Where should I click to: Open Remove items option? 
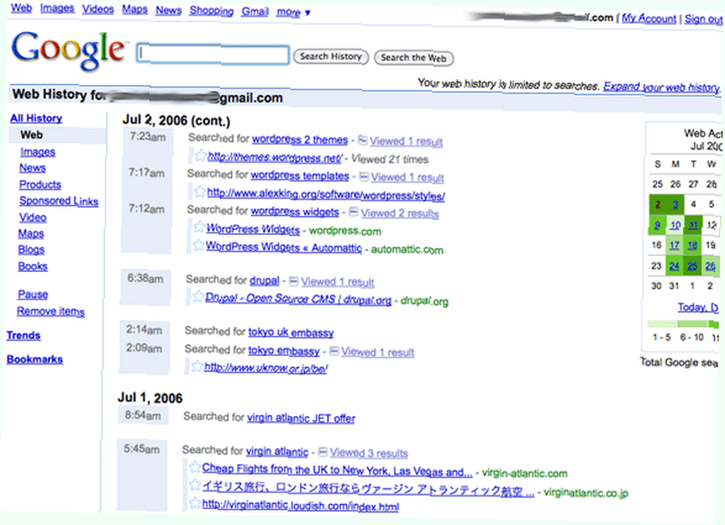(51, 311)
